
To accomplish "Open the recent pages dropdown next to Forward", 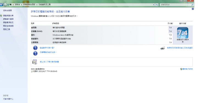I will point(8,5).
